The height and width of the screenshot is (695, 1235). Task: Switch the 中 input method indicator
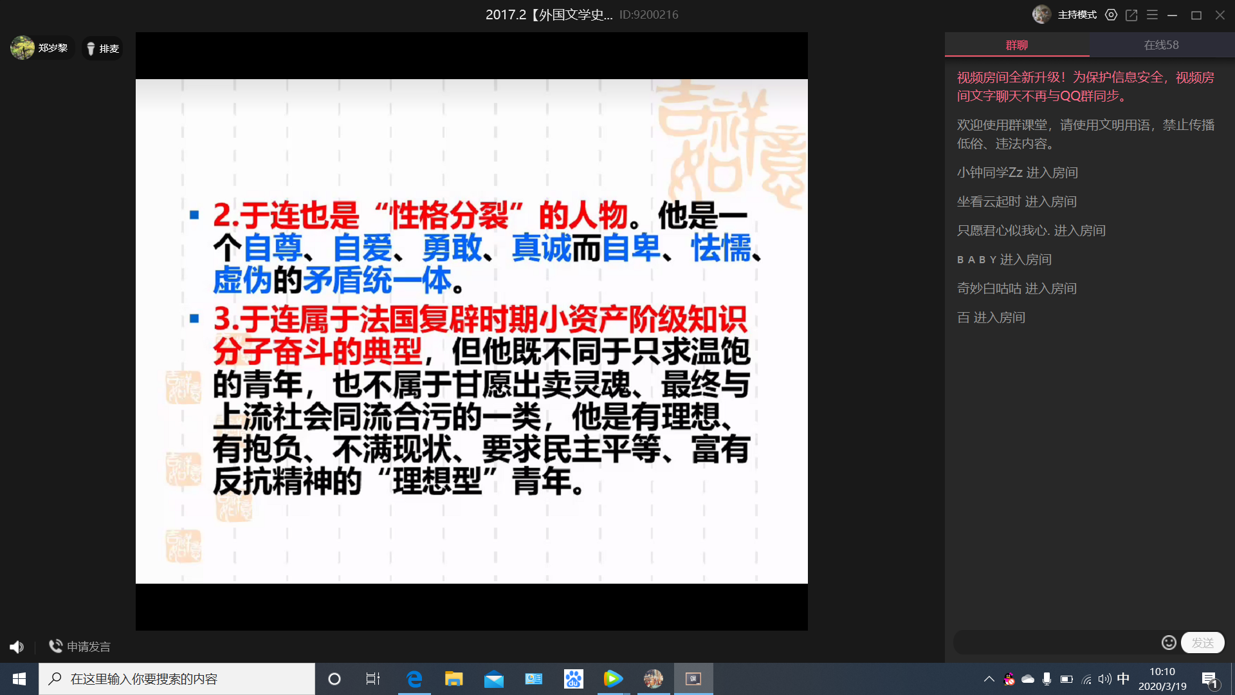coord(1123,679)
